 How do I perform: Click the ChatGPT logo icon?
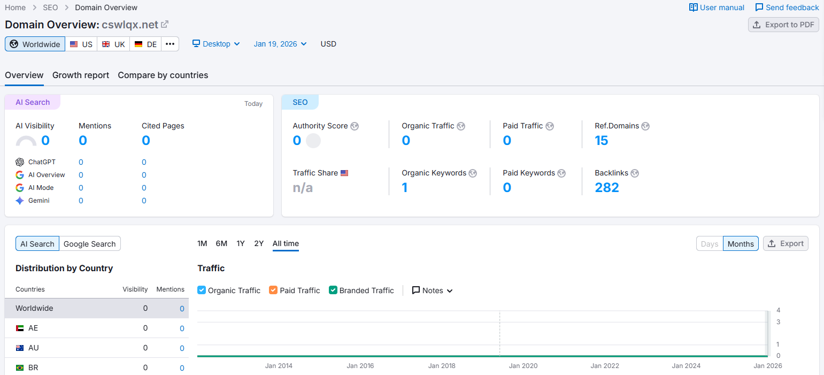click(x=20, y=162)
